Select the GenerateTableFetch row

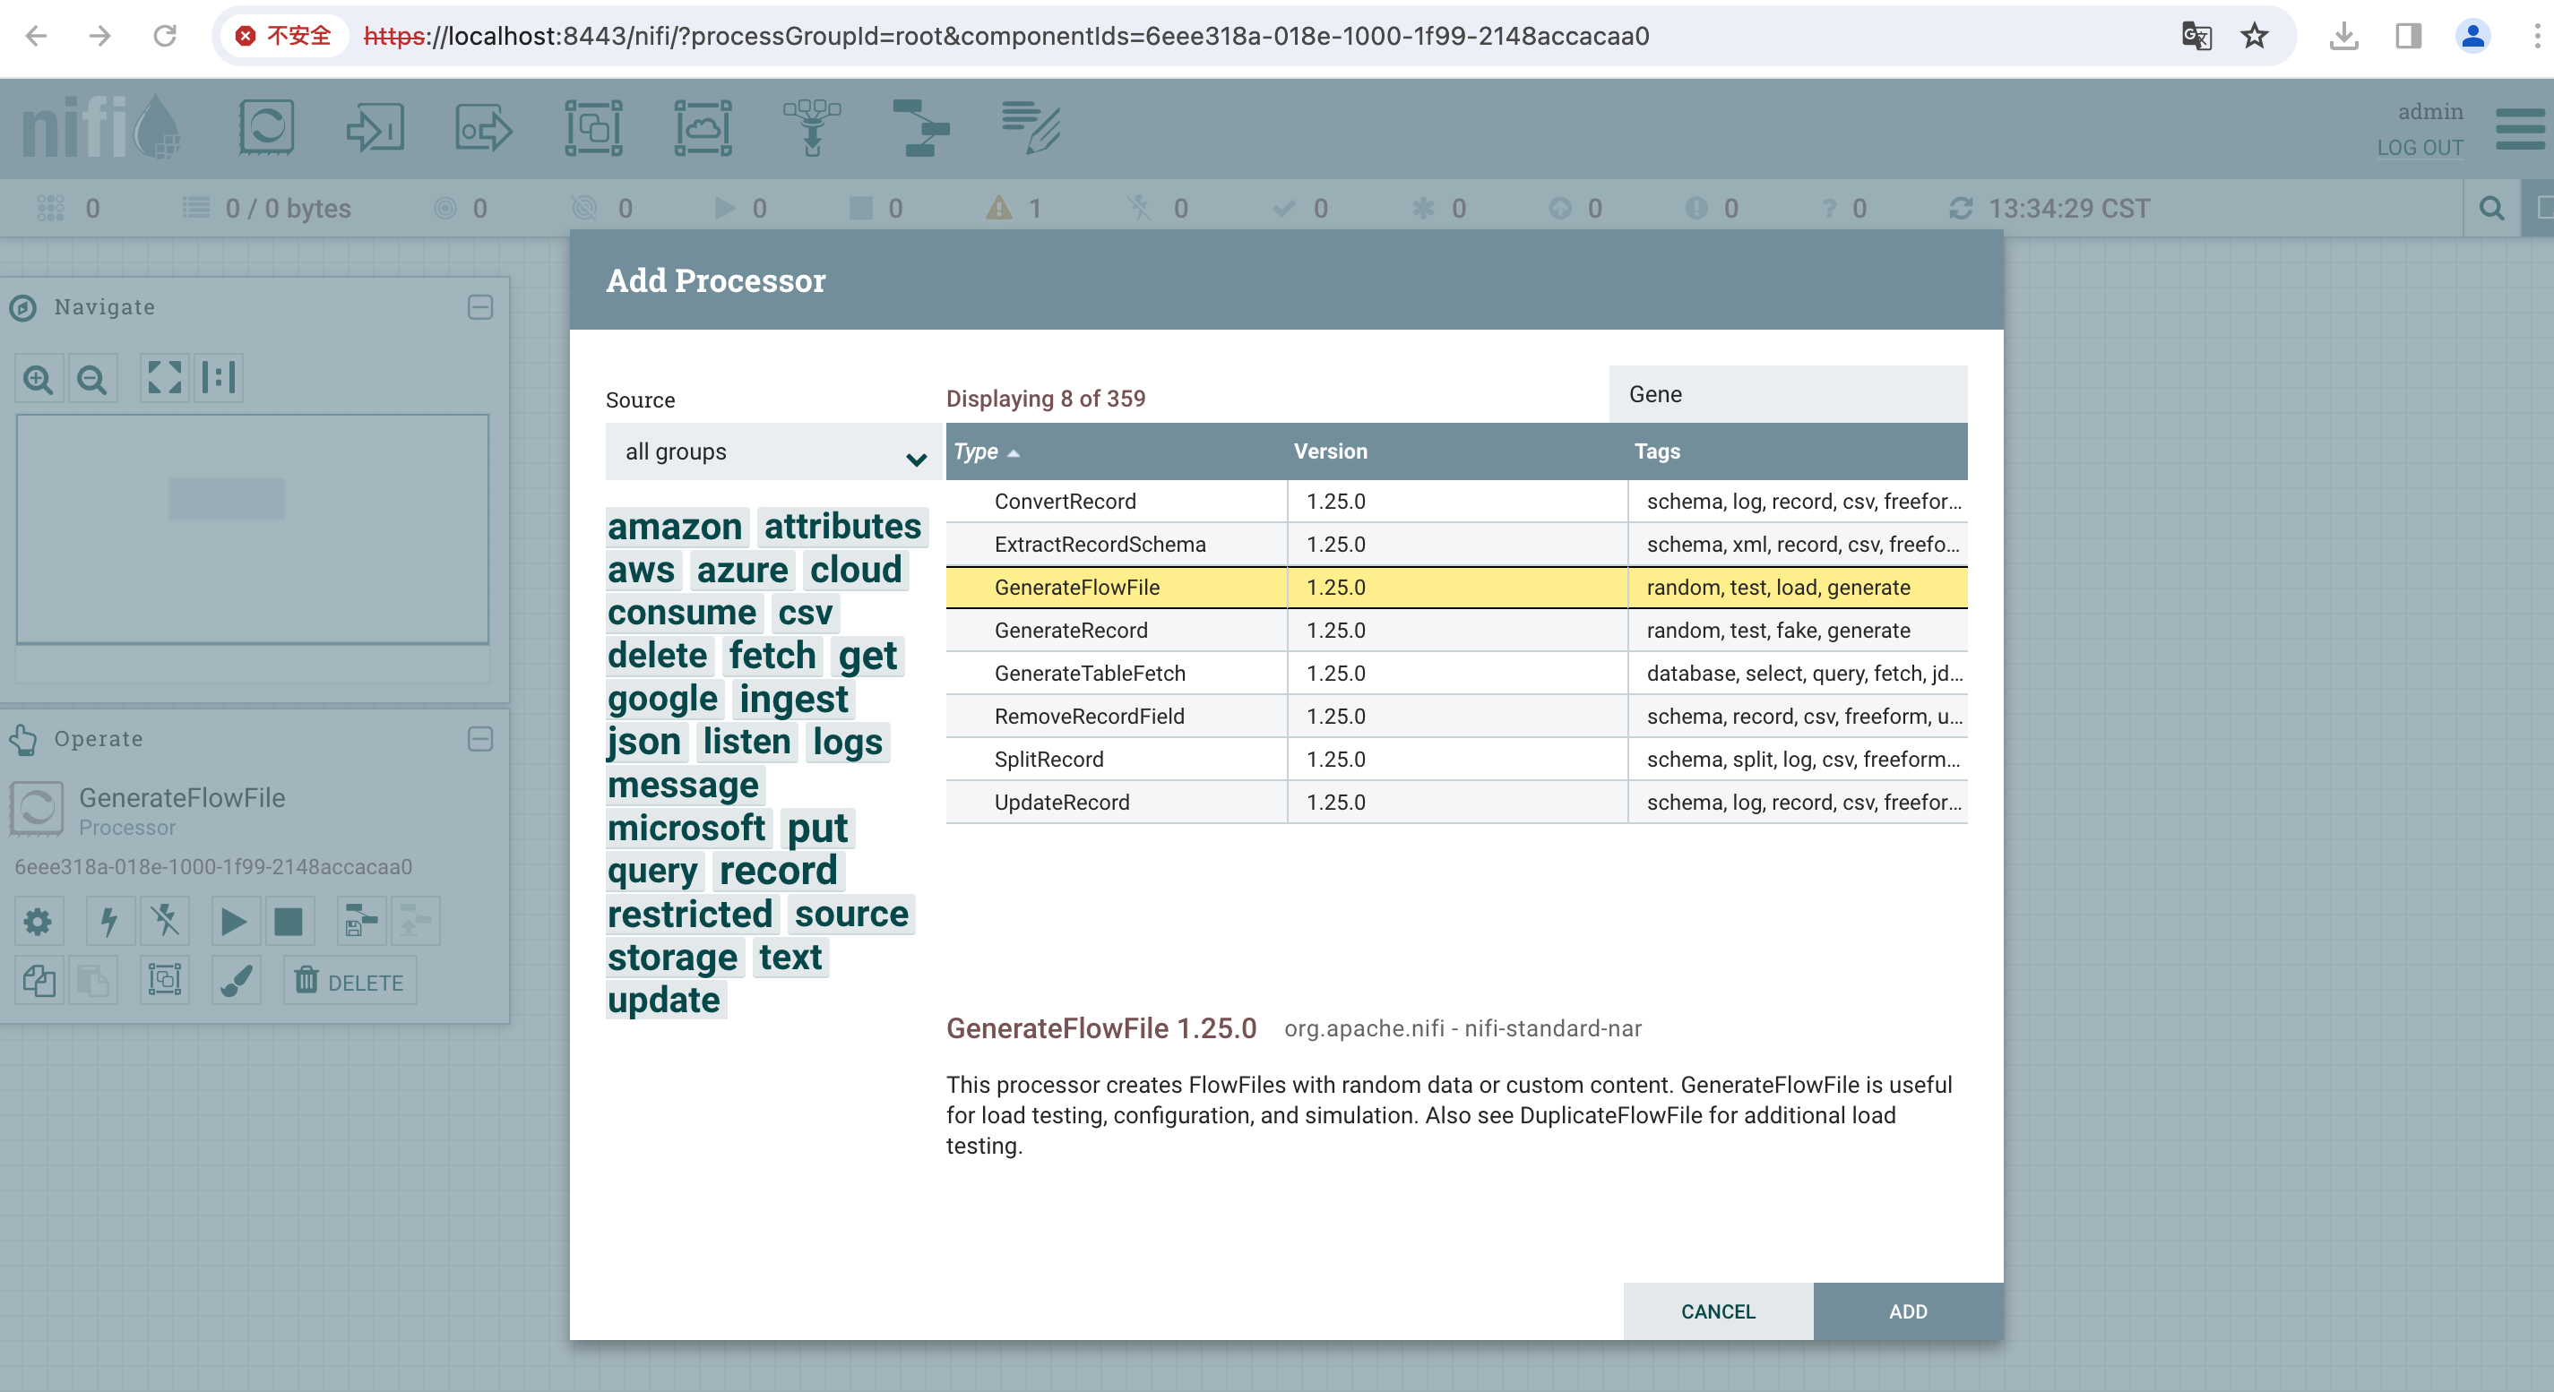[1456, 674]
